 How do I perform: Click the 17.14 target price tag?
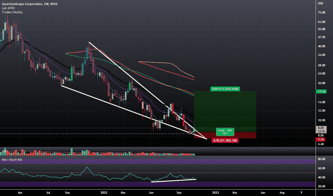pyautogui.click(x=321, y=92)
